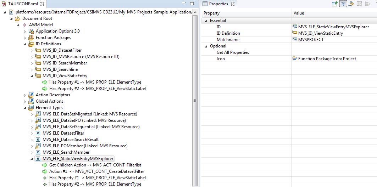Click the AWM Model diamond icon

(x=24, y=25)
